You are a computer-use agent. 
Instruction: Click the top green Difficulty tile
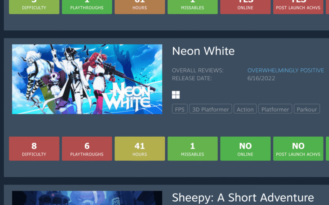point(34,7)
